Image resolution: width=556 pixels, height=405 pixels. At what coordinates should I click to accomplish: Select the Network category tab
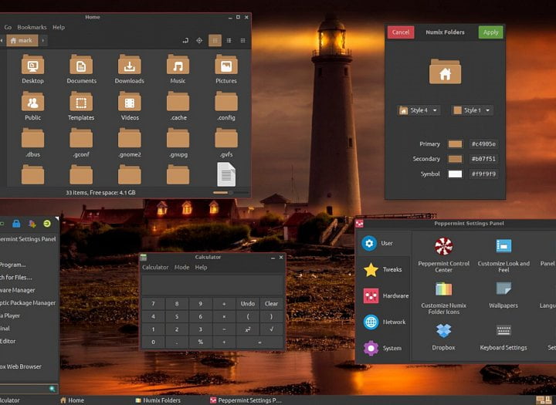pyautogui.click(x=384, y=322)
